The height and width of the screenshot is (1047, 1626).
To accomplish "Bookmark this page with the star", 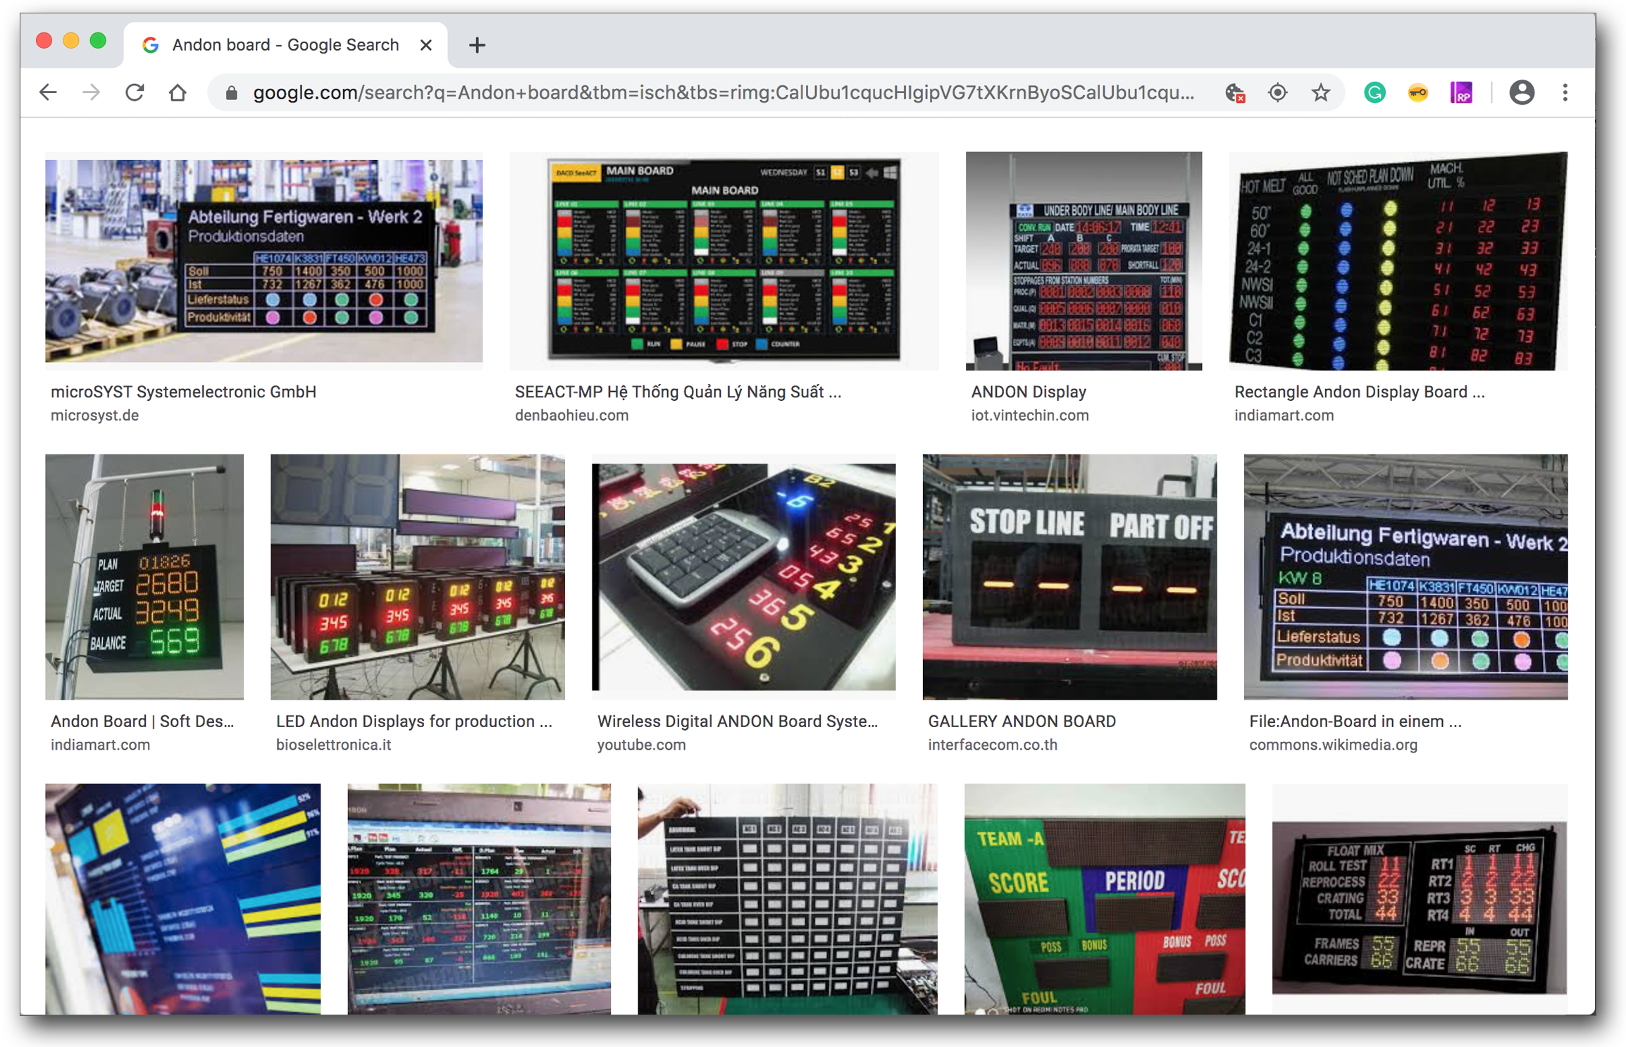I will pos(1320,92).
